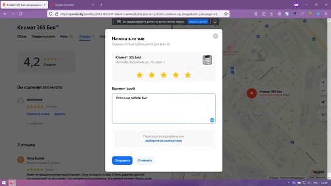This screenshot has width=331, height=186.
Task: Click the Dima Budnik reviewer avatar
Action: 21,160
